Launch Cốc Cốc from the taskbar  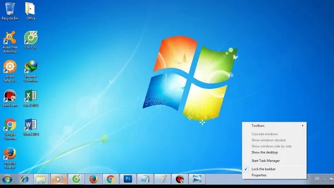pyautogui.click(x=76, y=179)
